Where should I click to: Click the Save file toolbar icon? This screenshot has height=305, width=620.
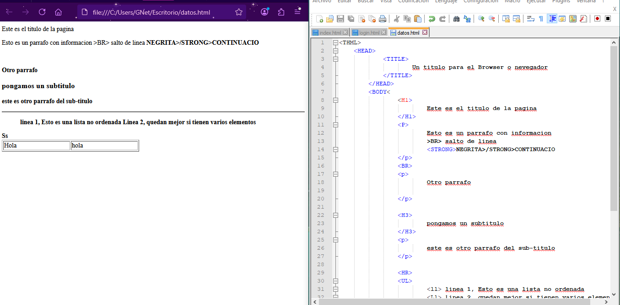340,19
